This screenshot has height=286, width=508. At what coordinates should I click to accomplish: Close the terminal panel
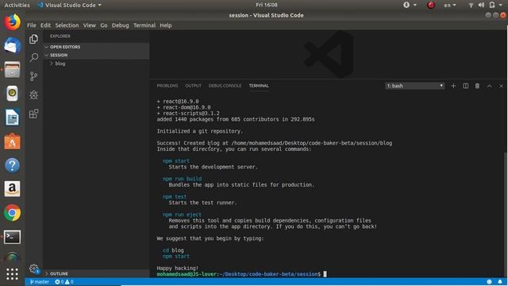(501, 86)
